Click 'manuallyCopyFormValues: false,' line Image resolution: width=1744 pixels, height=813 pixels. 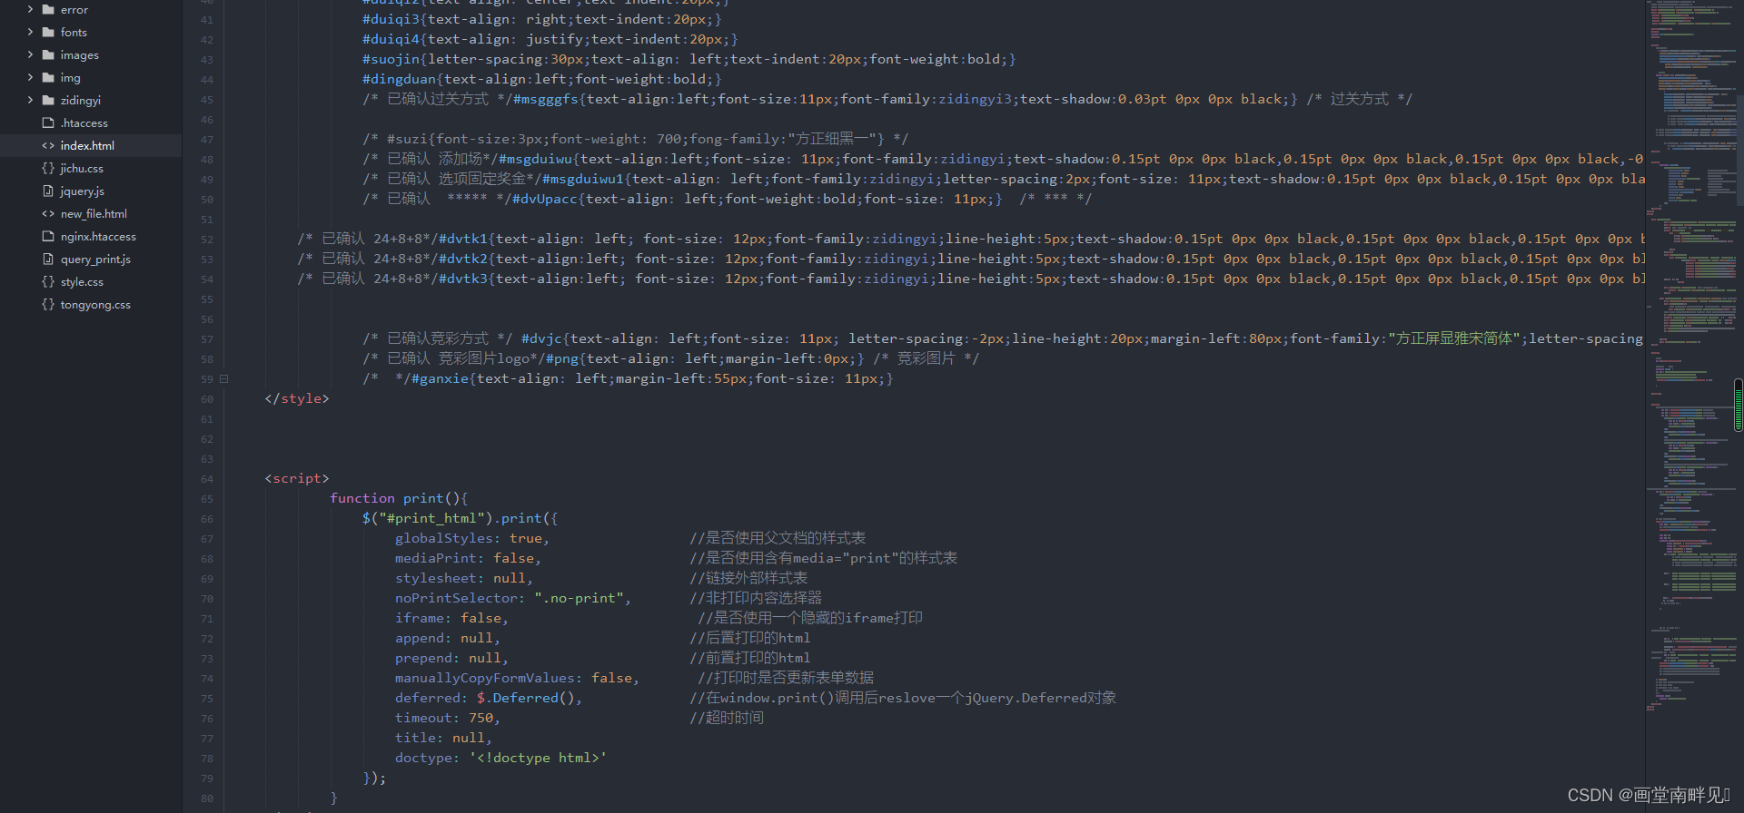coord(518,678)
